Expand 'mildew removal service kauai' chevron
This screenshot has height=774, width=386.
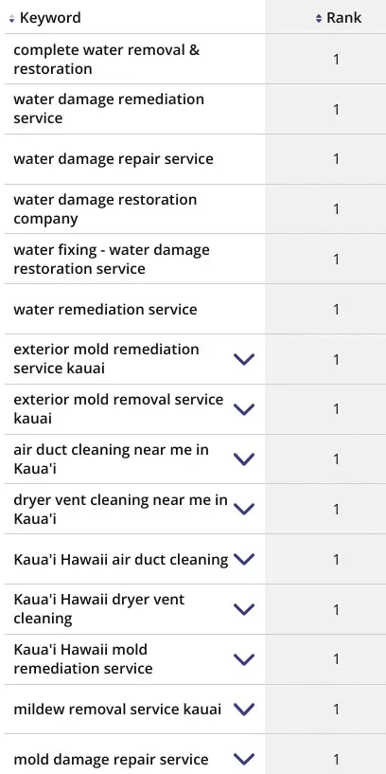click(244, 710)
